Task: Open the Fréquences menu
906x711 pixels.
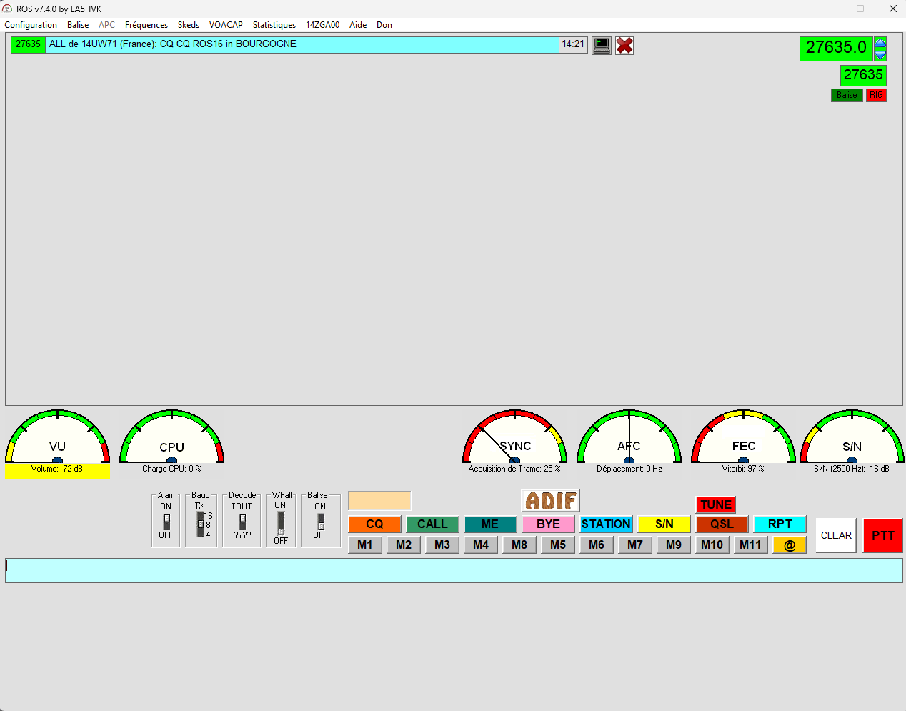Action: (x=146, y=25)
